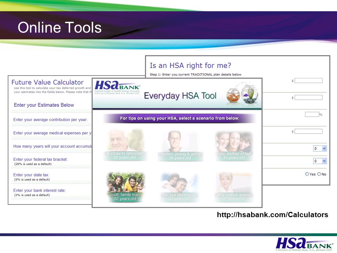The image size is (337, 253).
Task: Click the second dollar input field
Action: (309, 98)
